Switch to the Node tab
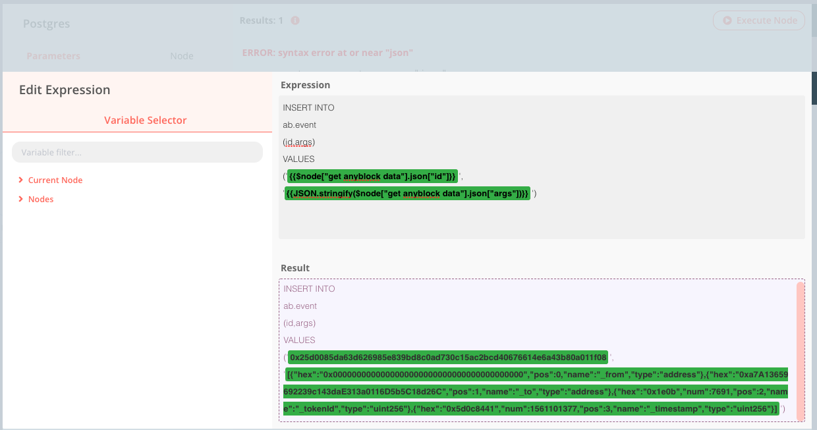This screenshot has height=430, width=817. tap(182, 56)
